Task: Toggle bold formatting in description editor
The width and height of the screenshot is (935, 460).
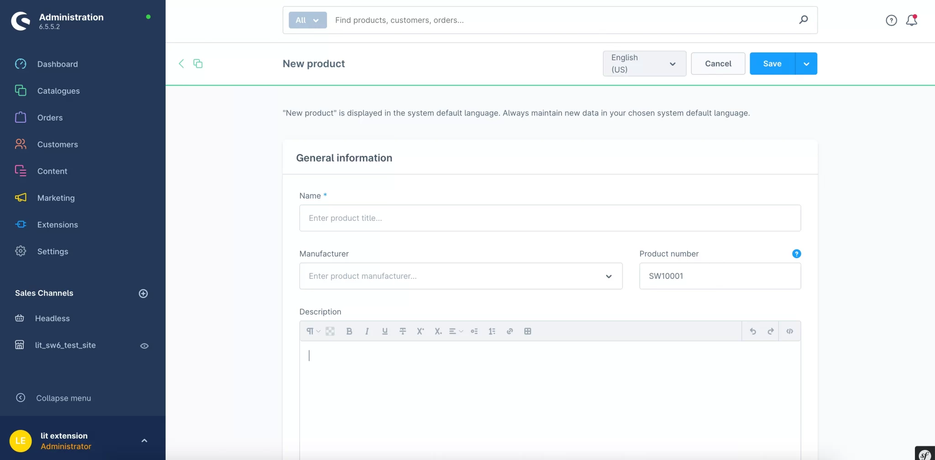Action: (349, 331)
